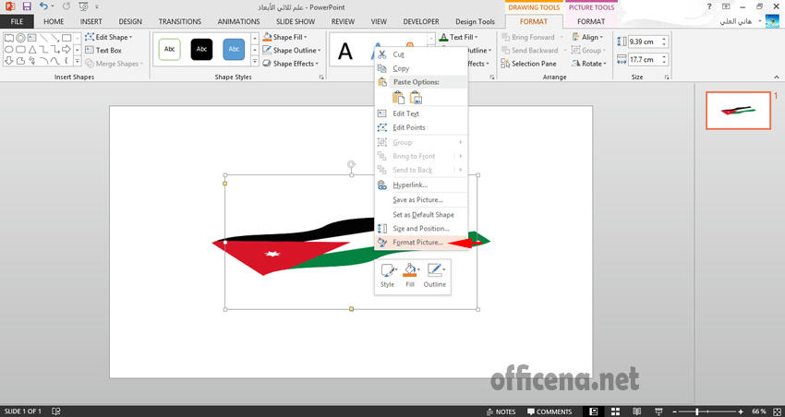Click the Fit slide to window icon

click(x=776, y=411)
